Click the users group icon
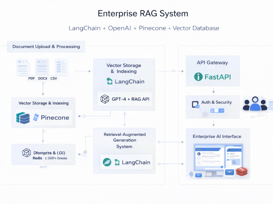 255,104
